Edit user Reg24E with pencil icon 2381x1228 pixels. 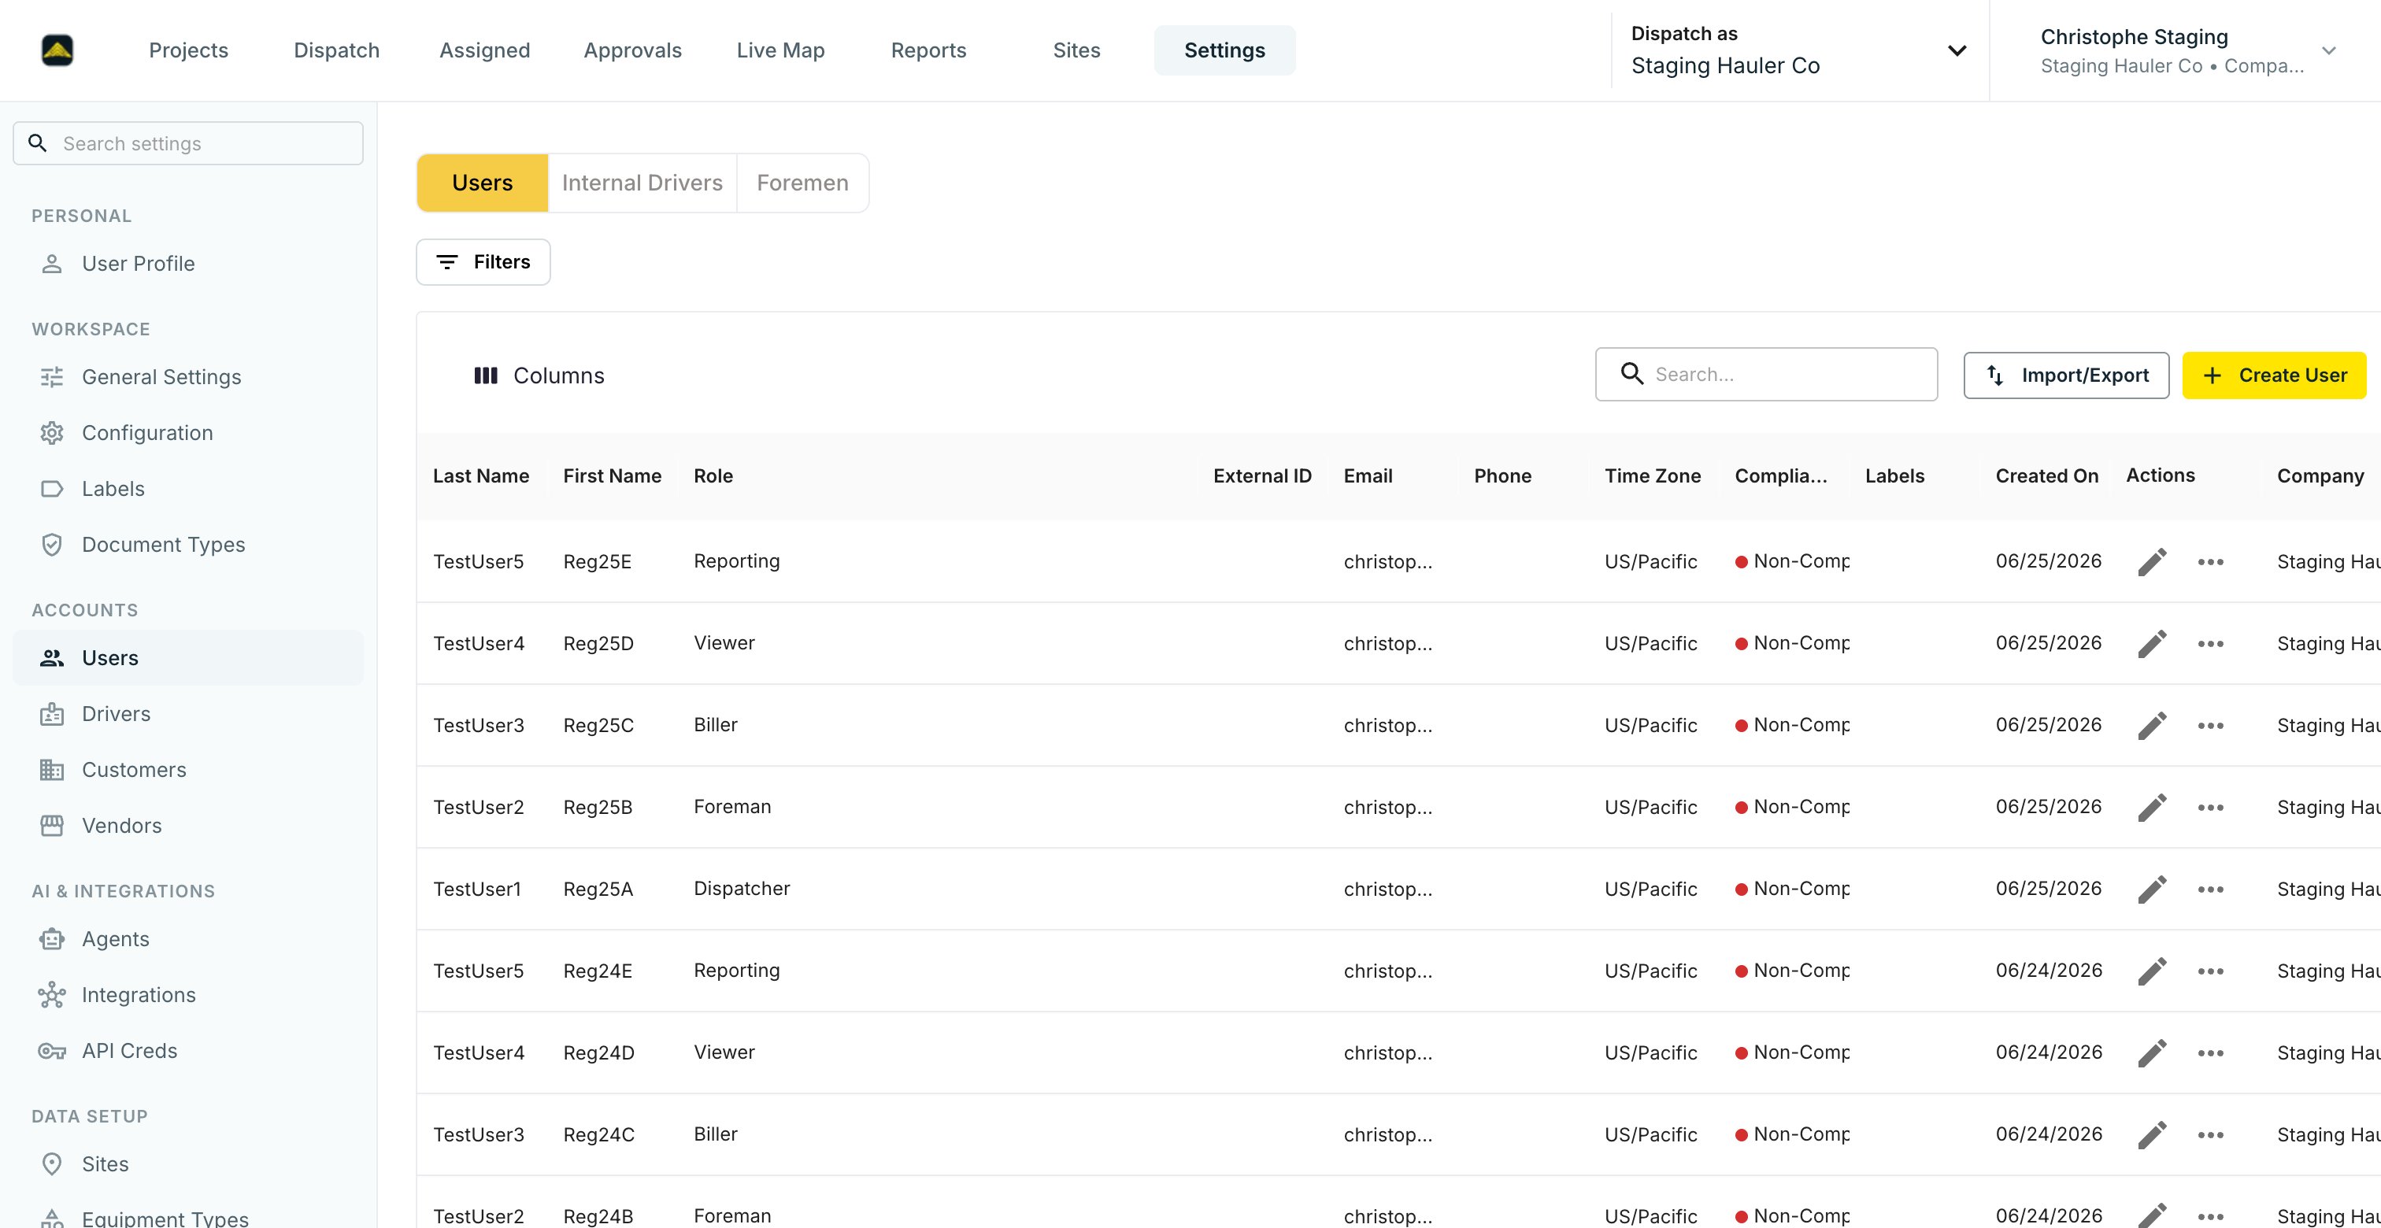tap(2152, 971)
